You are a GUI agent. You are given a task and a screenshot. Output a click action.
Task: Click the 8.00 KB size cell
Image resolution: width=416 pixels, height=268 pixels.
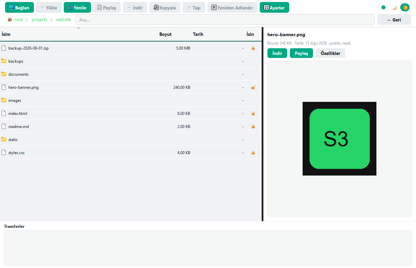click(184, 114)
